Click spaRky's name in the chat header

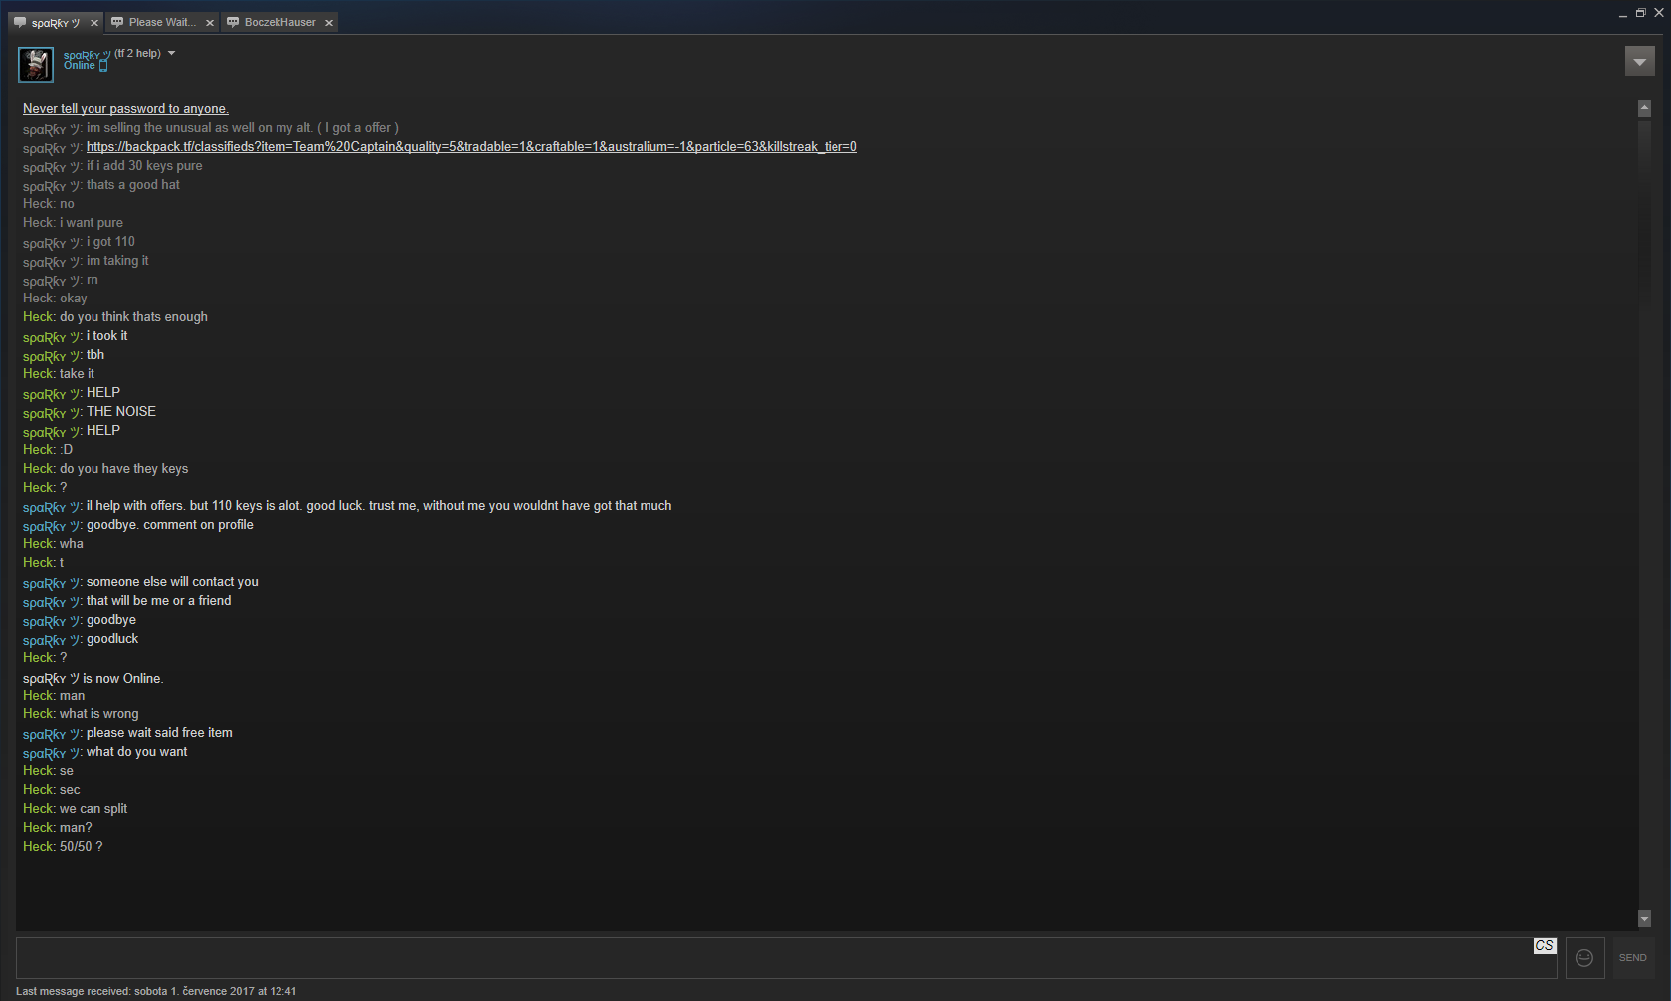click(87, 55)
